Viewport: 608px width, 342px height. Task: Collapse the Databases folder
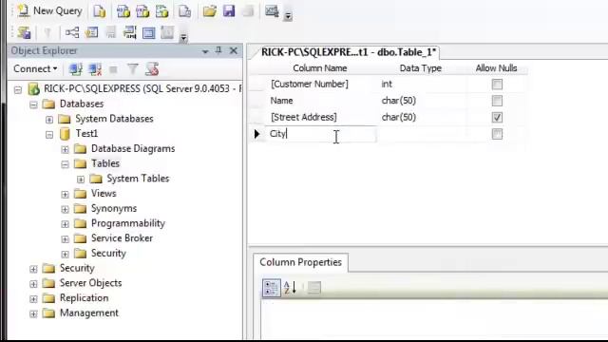click(x=33, y=104)
